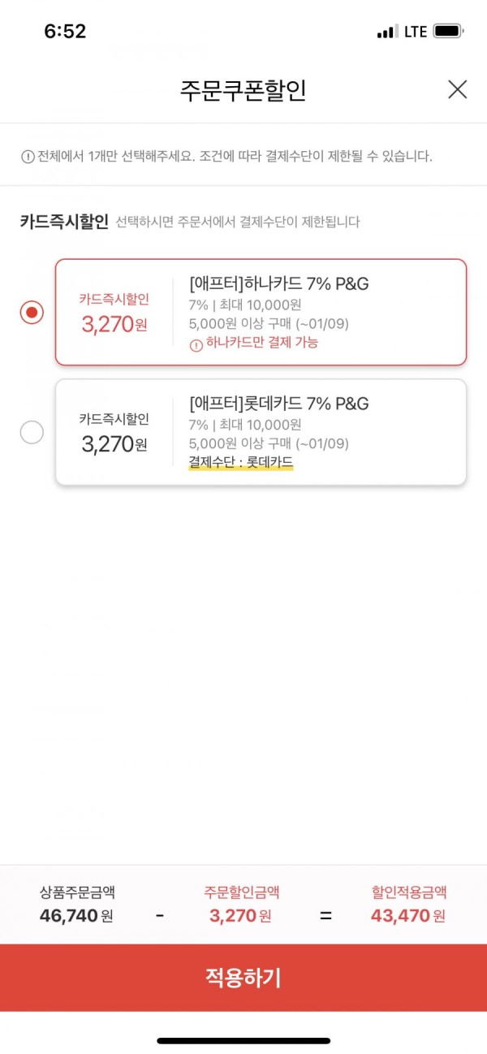The height and width of the screenshot is (1054, 487).
Task: Close the 주문쿠폰할인 popup with X
Action: pos(458,89)
